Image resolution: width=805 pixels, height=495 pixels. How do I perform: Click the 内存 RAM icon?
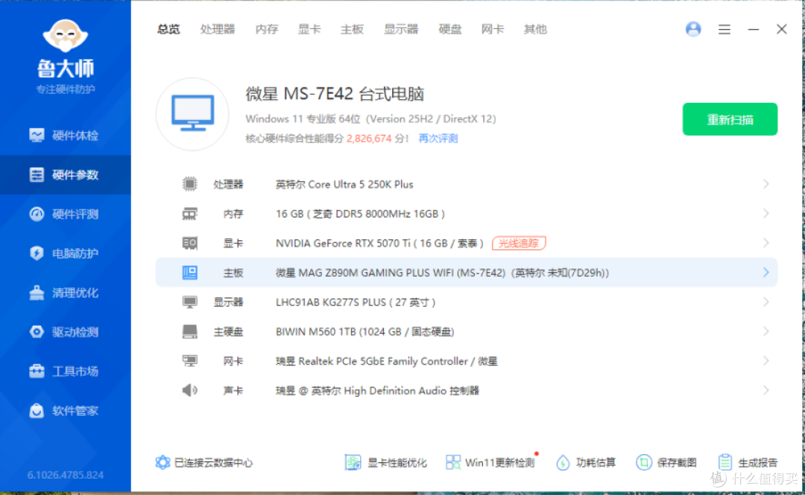(190, 214)
